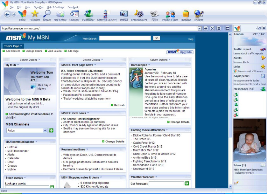Open the Calendar toolbar icon
This screenshot has width=267, height=194.
point(74,14)
